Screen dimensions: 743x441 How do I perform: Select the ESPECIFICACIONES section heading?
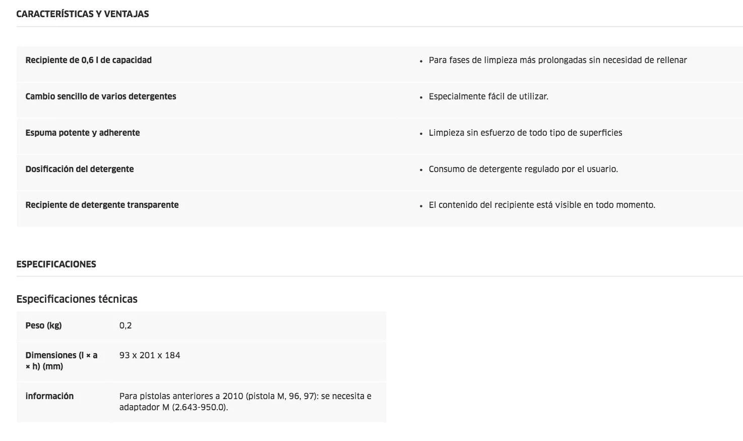point(56,264)
